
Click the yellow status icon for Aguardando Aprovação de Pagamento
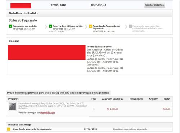(x=90, y=26)
